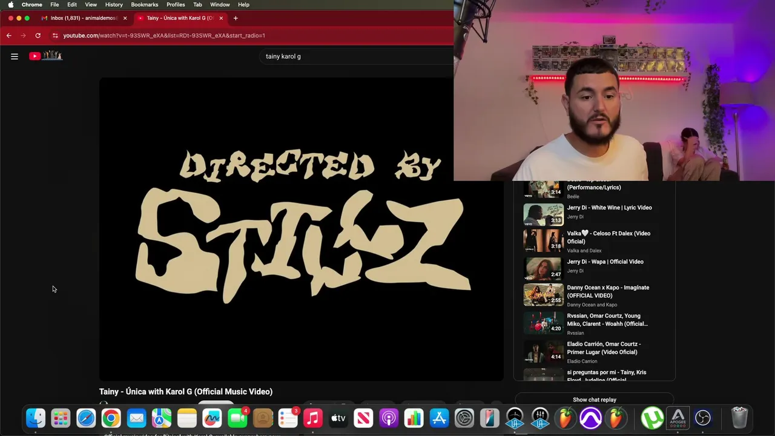
Task: Click Show chat replay button
Action: point(595,400)
